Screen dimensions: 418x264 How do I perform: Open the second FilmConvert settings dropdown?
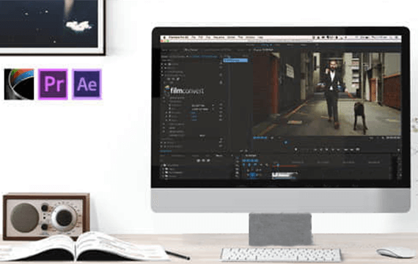point(202,109)
